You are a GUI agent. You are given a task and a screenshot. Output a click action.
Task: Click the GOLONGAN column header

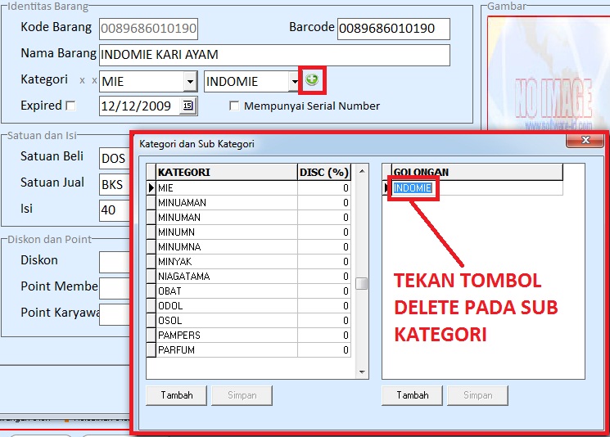[x=477, y=172]
